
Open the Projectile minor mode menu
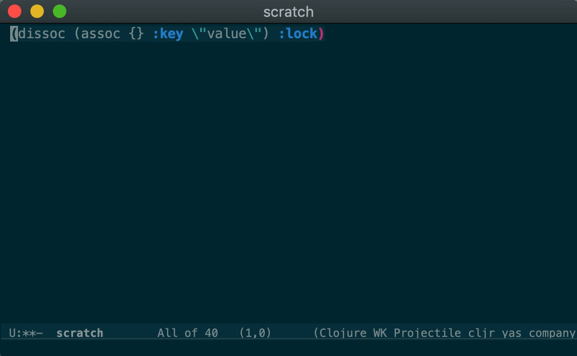(427, 333)
